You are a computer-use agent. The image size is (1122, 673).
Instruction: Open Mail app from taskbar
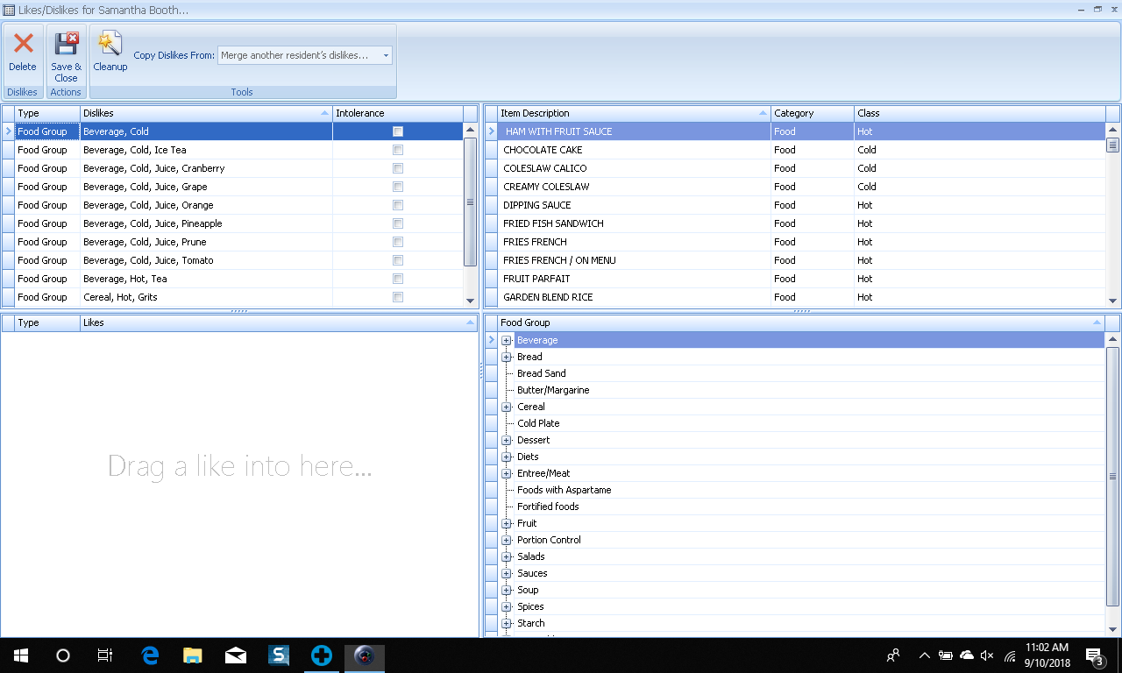(236, 655)
